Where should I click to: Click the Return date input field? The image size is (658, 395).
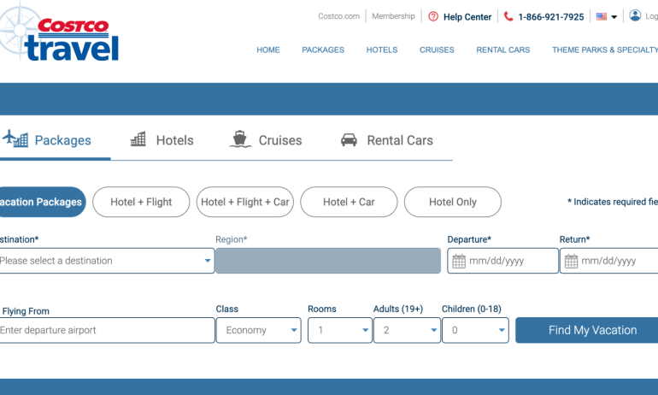tap(609, 261)
